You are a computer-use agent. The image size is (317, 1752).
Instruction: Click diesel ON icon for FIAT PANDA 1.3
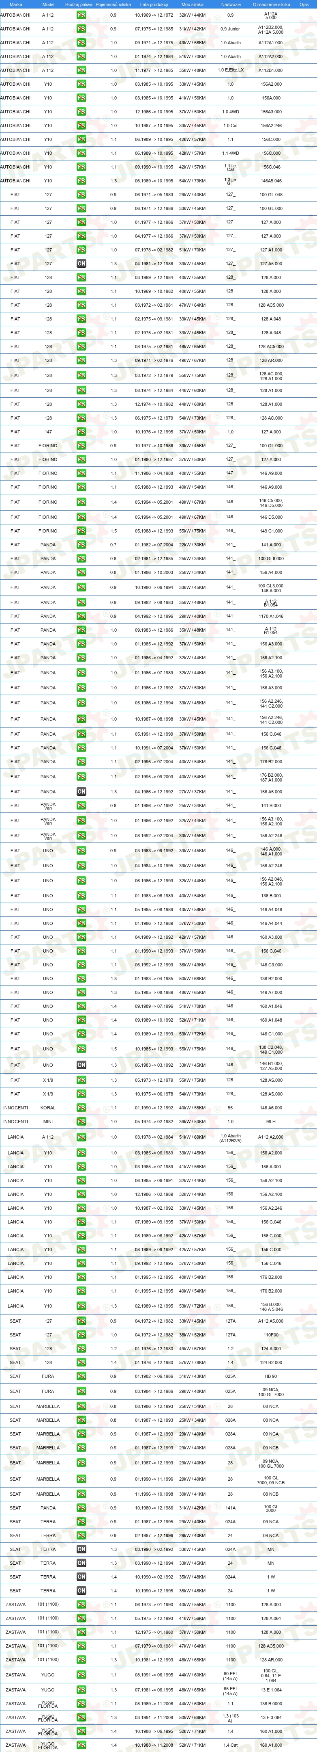tap(81, 792)
